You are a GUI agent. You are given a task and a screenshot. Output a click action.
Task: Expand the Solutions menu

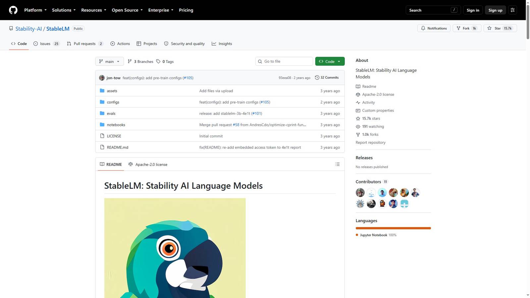tap(64, 10)
